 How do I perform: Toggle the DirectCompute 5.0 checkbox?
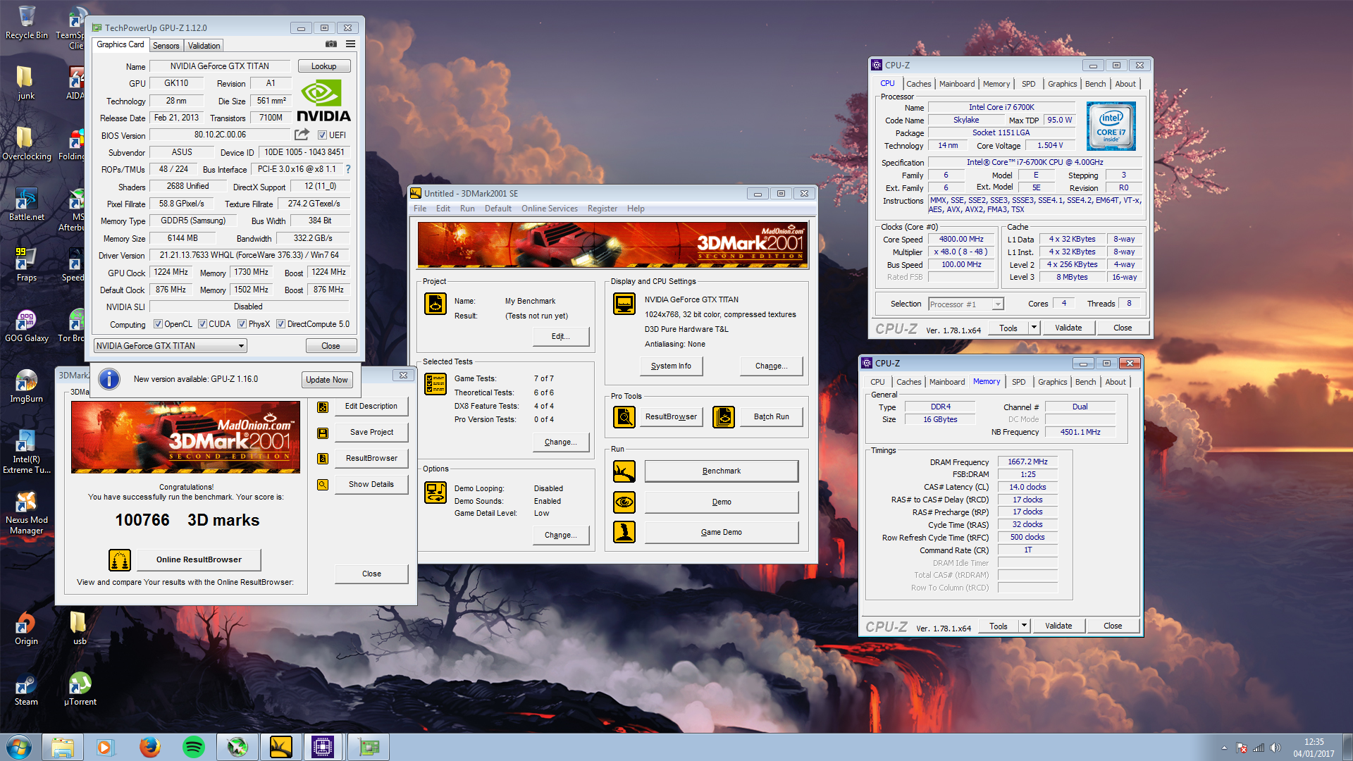pos(281,324)
